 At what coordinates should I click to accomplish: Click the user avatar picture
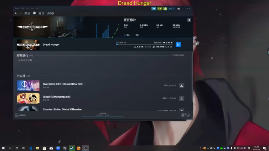(x=165, y=9)
